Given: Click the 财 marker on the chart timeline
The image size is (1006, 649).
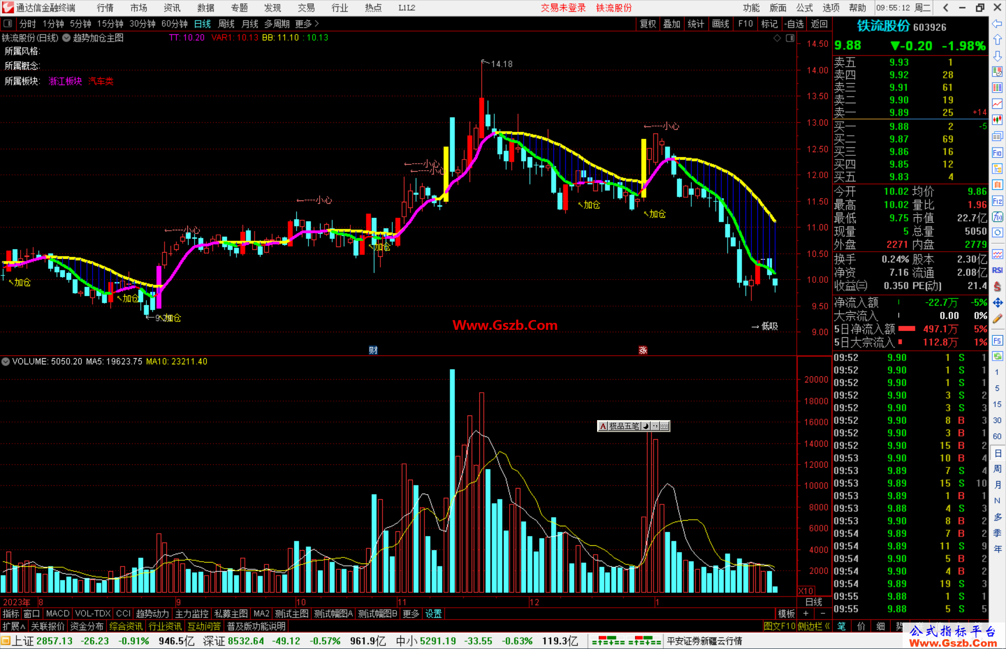Looking at the screenshot, I should [373, 350].
